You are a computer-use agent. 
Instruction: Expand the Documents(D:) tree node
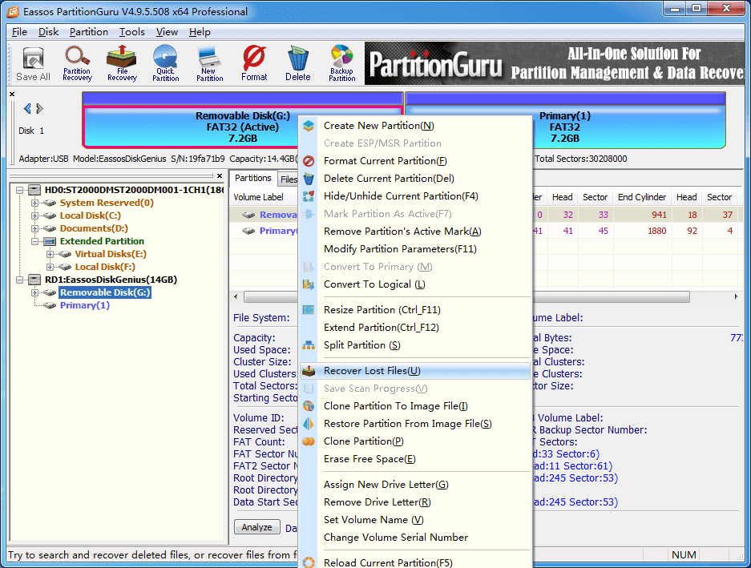tap(34, 229)
